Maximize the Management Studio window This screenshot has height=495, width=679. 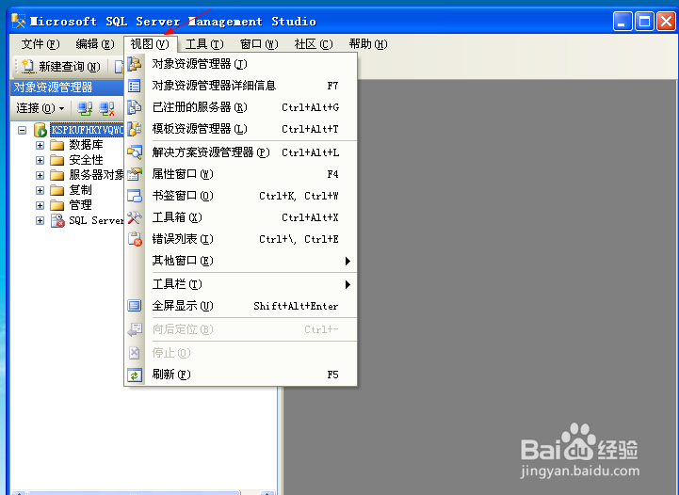click(x=644, y=22)
